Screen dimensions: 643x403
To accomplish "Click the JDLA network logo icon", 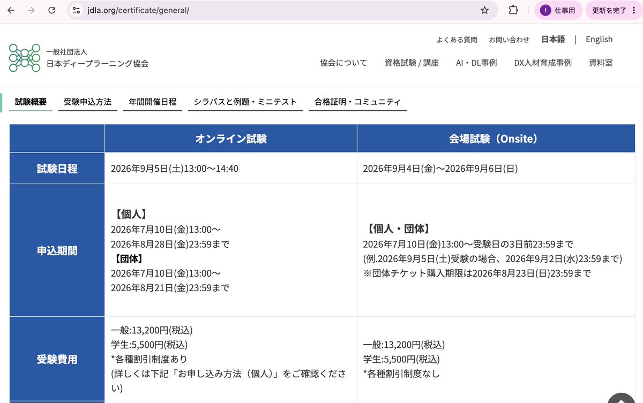I will pyautogui.click(x=25, y=58).
